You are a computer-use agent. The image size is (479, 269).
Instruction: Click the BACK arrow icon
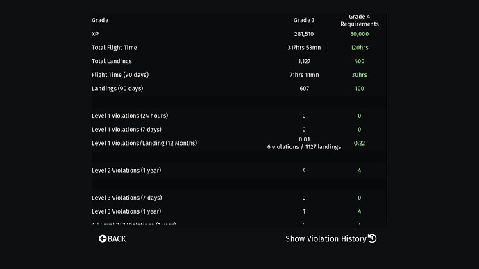[x=103, y=238]
